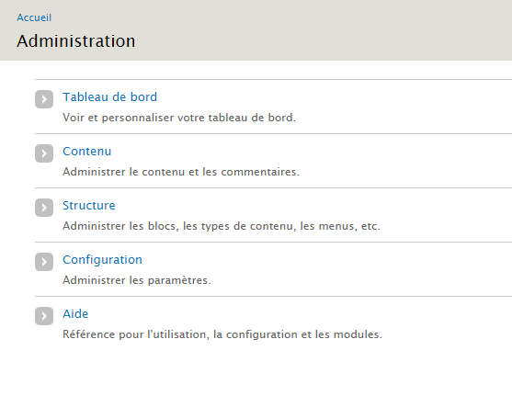Screen dimensions: 512x396
Task: Click the arrow icon beside Tableau de bord
Action: pyautogui.click(x=44, y=99)
